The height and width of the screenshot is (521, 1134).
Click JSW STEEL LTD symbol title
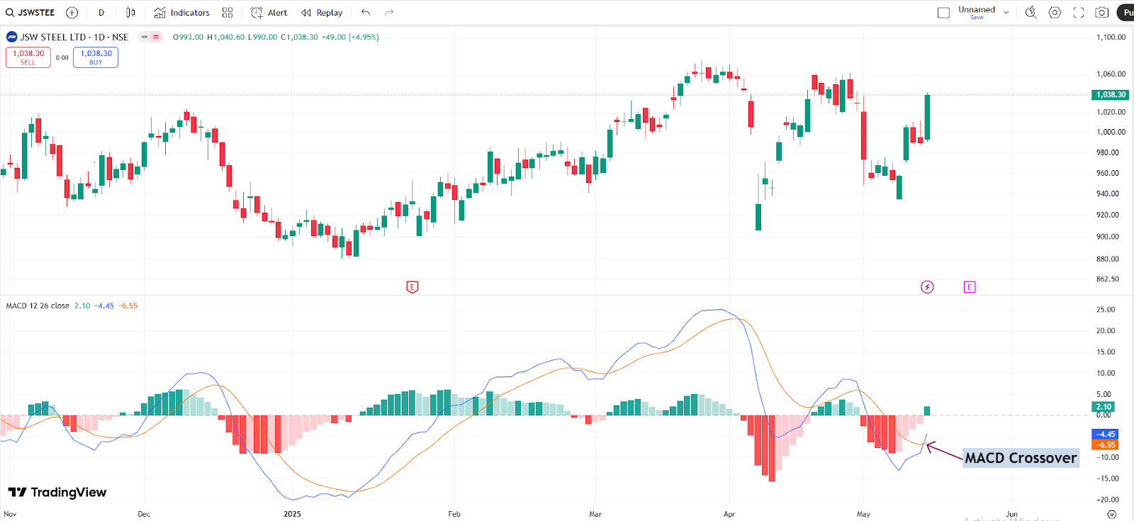74,37
